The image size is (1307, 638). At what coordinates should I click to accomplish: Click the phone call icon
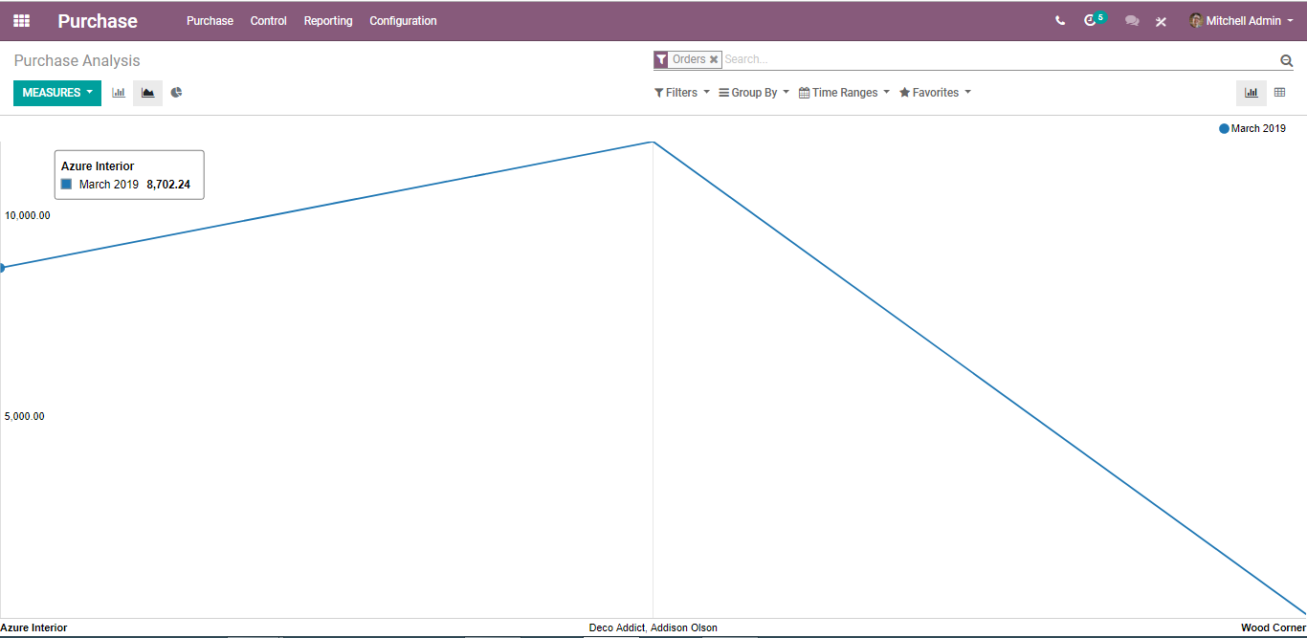pyautogui.click(x=1060, y=21)
